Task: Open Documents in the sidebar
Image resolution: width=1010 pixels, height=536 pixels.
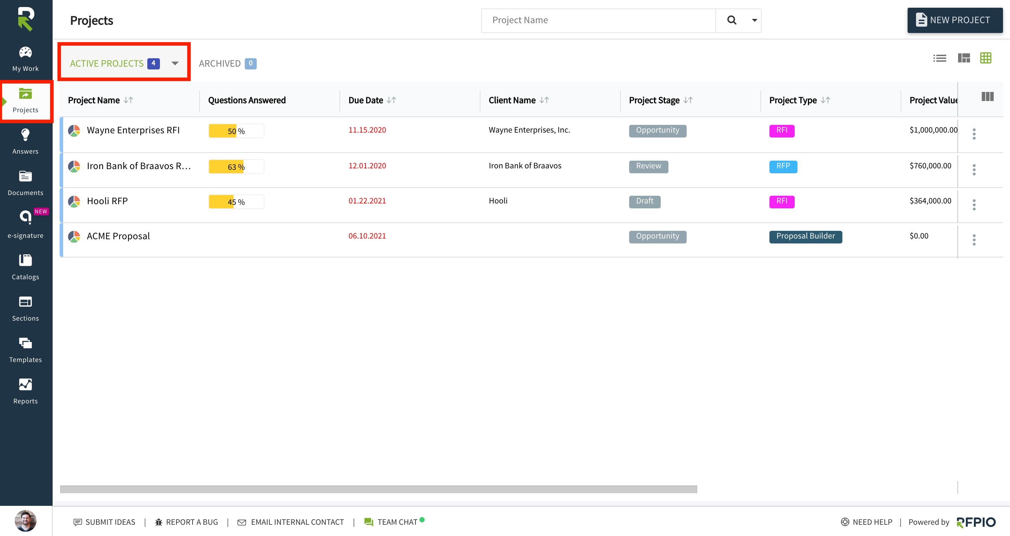Action: [x=26, y=183]
